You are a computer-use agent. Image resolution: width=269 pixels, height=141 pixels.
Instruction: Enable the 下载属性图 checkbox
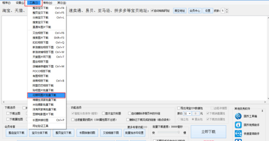8,119
